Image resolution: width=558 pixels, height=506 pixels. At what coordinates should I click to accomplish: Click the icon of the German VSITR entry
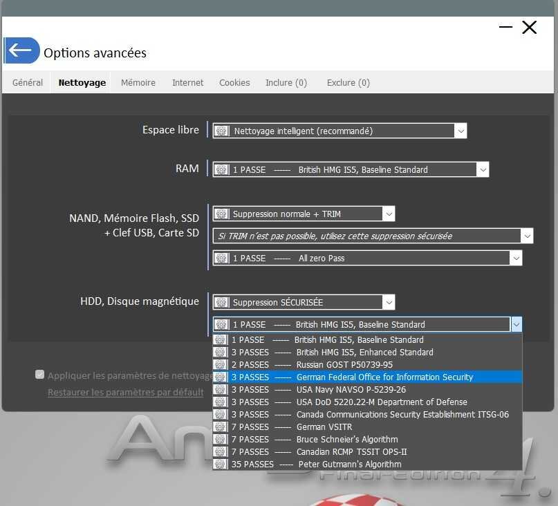pos(221,427)
